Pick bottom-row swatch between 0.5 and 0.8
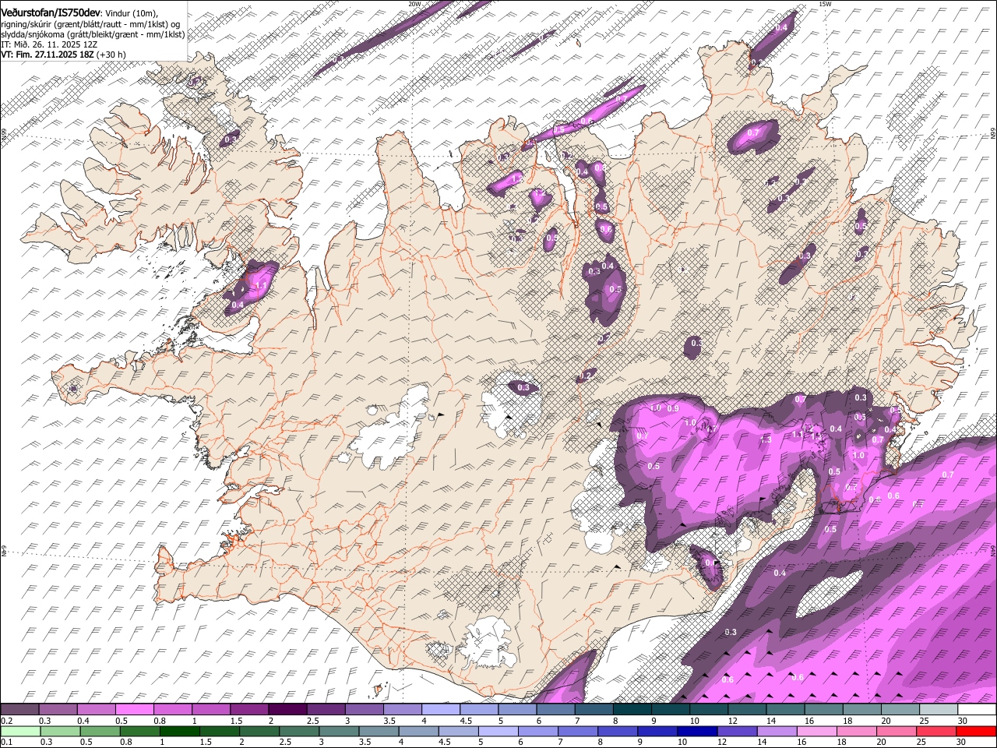 [100, 731]
